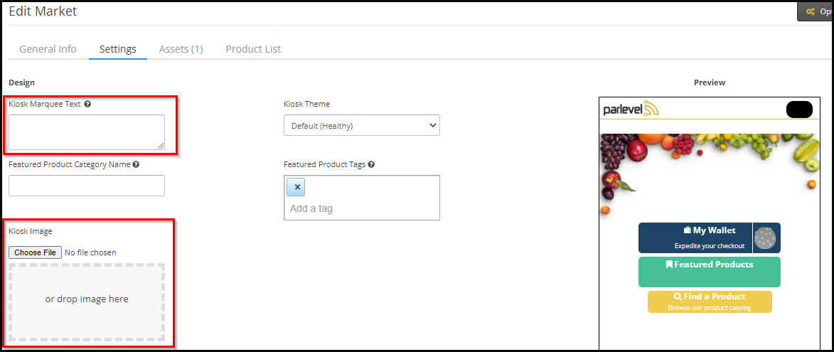Switch to the Assets (1) tab

click(x=181, y=49)
